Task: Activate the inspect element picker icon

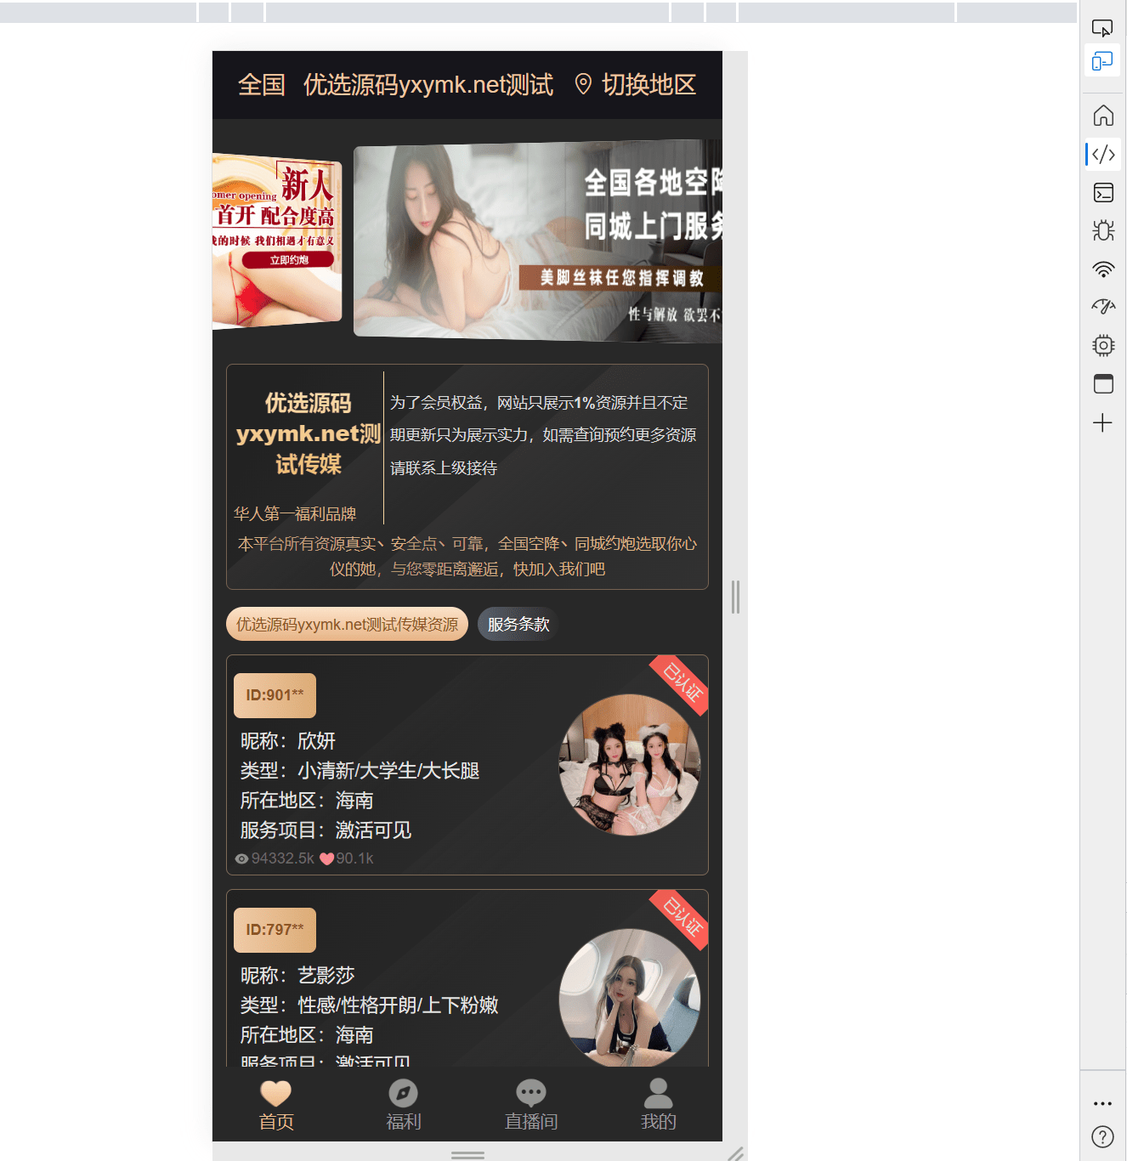Action: 1102,29
